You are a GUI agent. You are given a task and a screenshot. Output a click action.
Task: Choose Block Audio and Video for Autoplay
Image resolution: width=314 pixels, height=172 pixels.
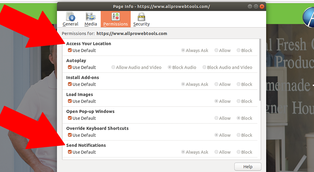pos(204,67)
